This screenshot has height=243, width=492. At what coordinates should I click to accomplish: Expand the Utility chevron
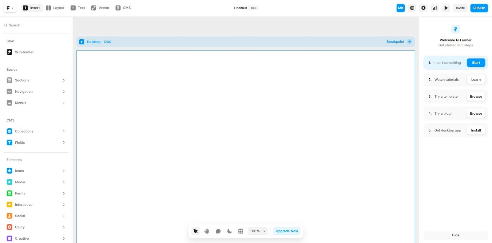[64, 227]
